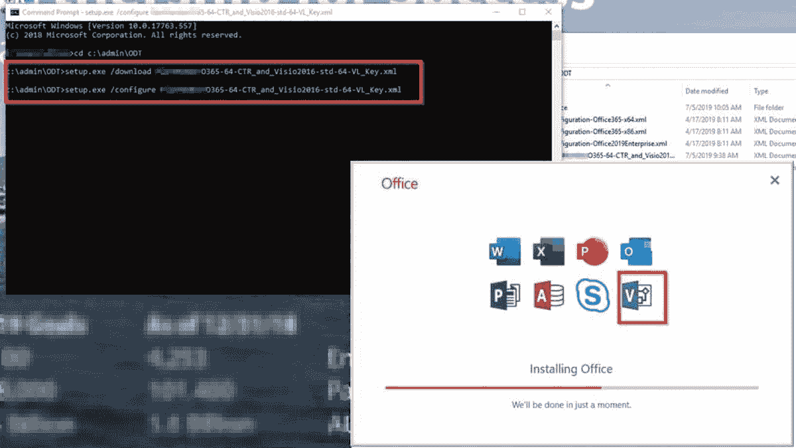Select the Outlook icon in the installer
The width and height of the screenshot is (796, 448).
637,251
